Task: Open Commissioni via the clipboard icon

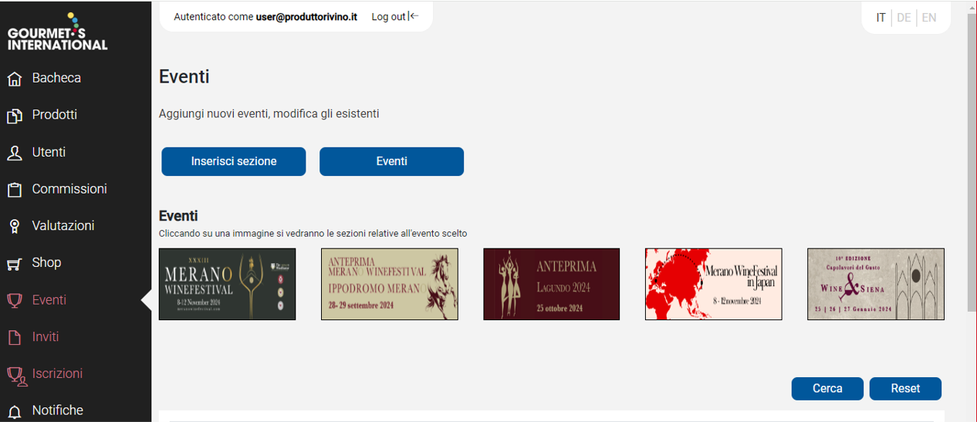Action: click(15, 190)
